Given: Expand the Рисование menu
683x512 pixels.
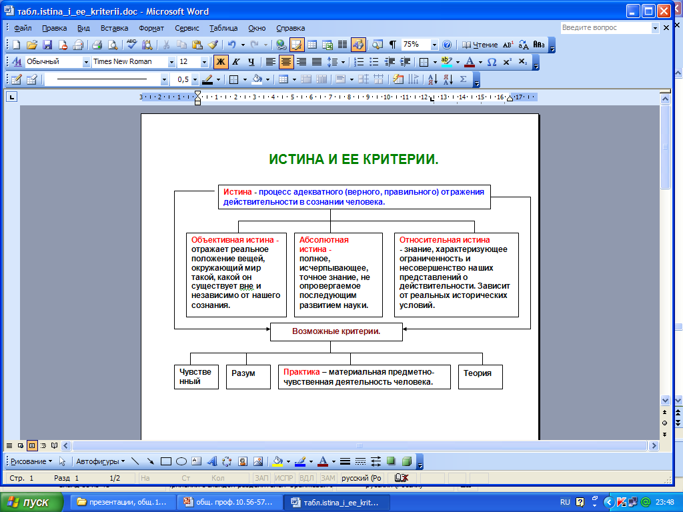Looking at the screenshot, I should coord(31,461).
